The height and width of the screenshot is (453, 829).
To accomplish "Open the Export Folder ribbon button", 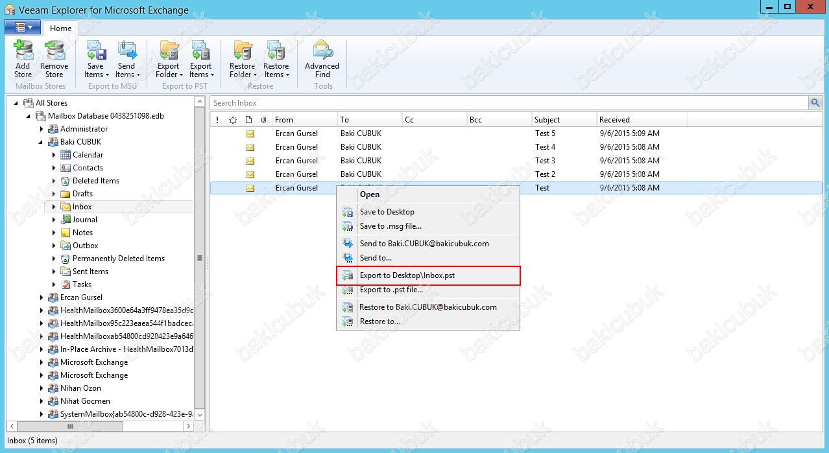I will pos(169,59).
